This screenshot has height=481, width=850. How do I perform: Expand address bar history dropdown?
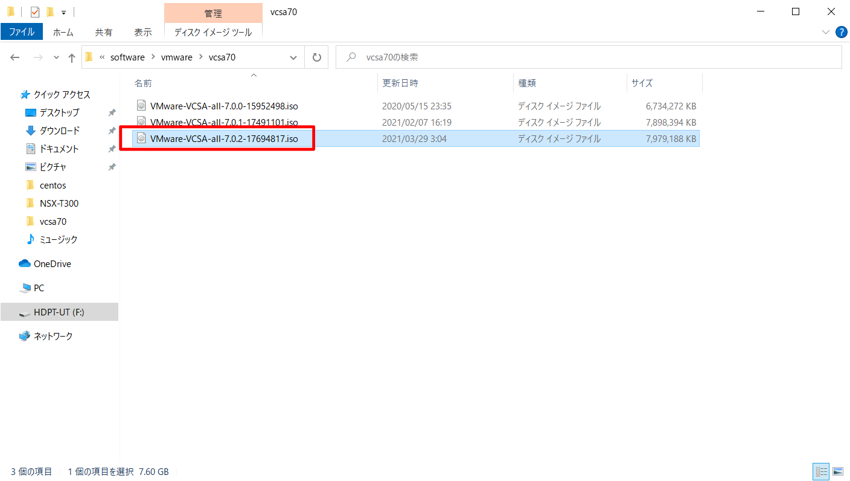point(293,57)
